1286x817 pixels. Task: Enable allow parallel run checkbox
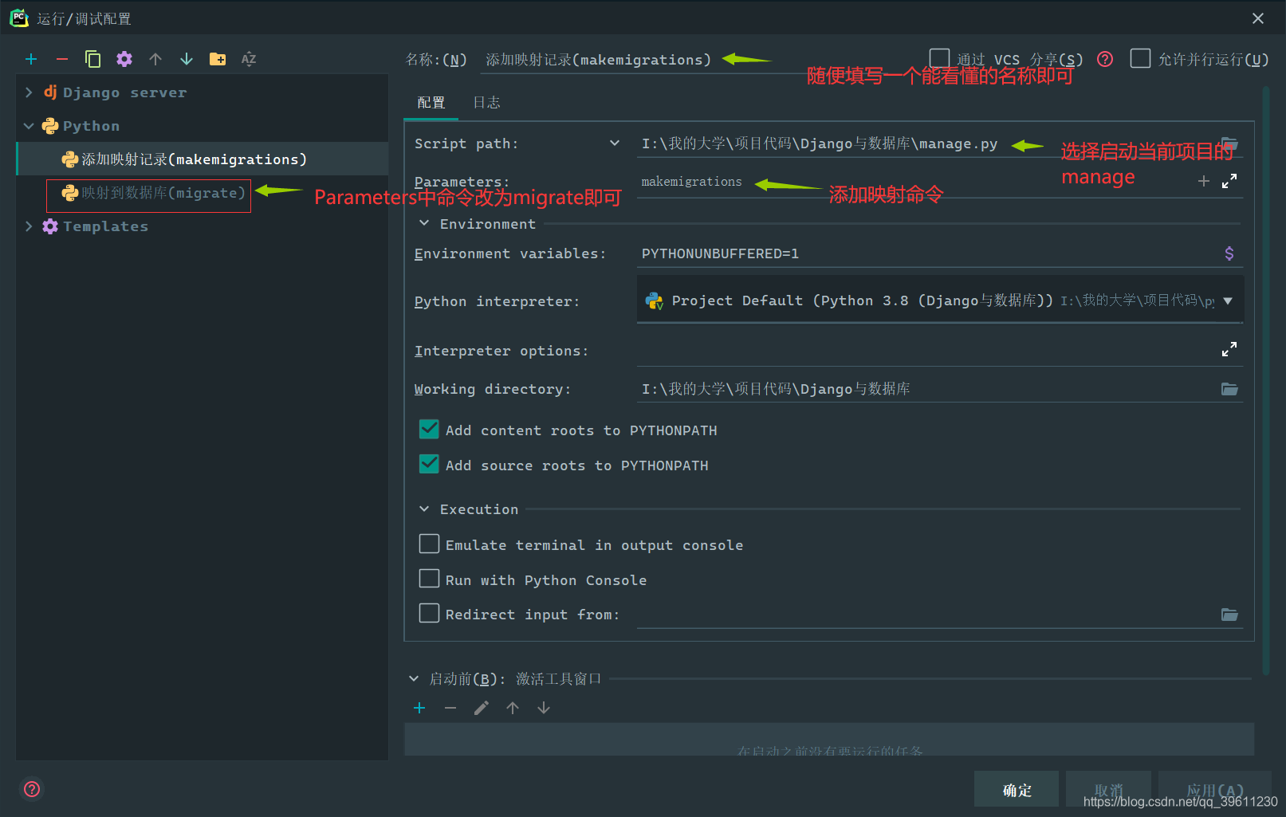[x=1141, y=58]
